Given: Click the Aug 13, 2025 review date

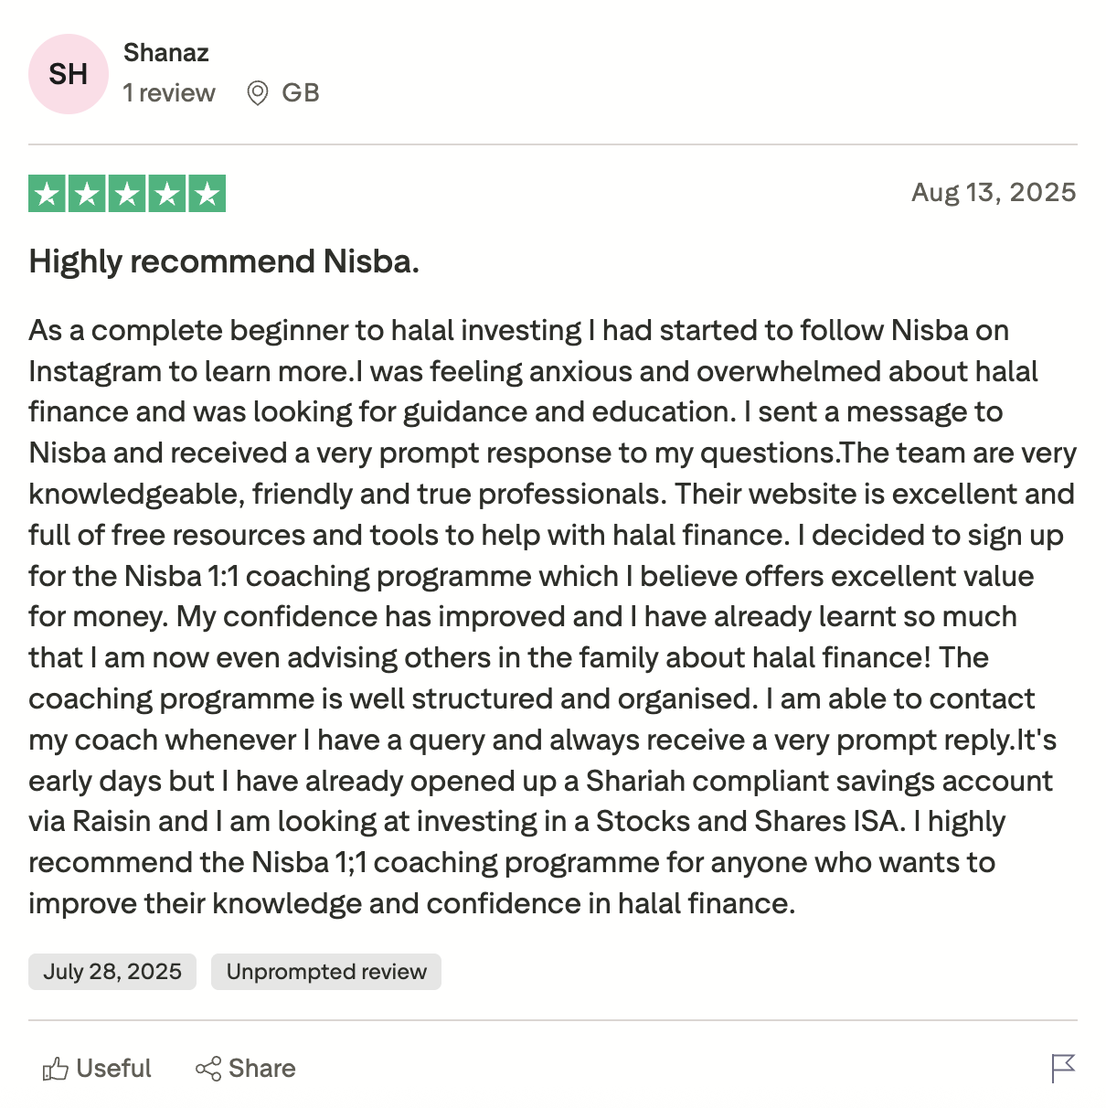Looking at the screenshot, I should point(994,193).
